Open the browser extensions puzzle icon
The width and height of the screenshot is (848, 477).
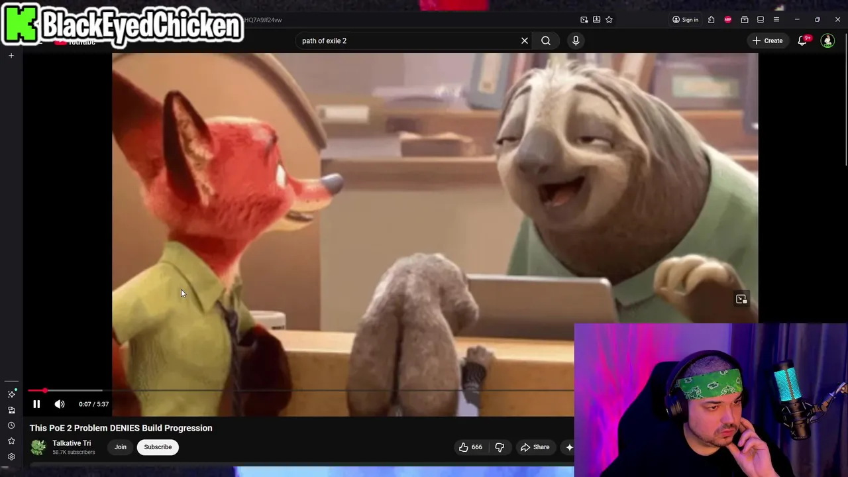coord(711,20)
